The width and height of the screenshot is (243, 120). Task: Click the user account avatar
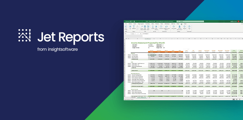click(238, 21)
